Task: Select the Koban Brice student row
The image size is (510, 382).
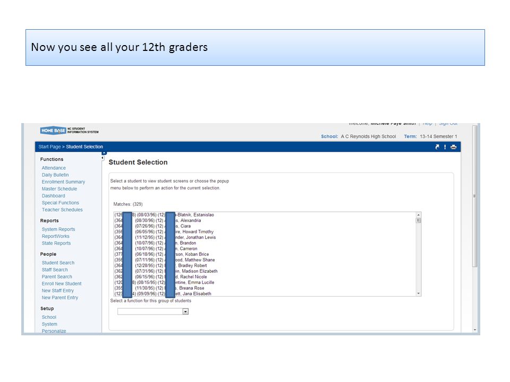Action: [265, 254]
